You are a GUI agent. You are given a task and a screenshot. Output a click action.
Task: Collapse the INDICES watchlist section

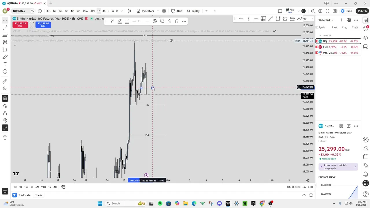[320, 36]
